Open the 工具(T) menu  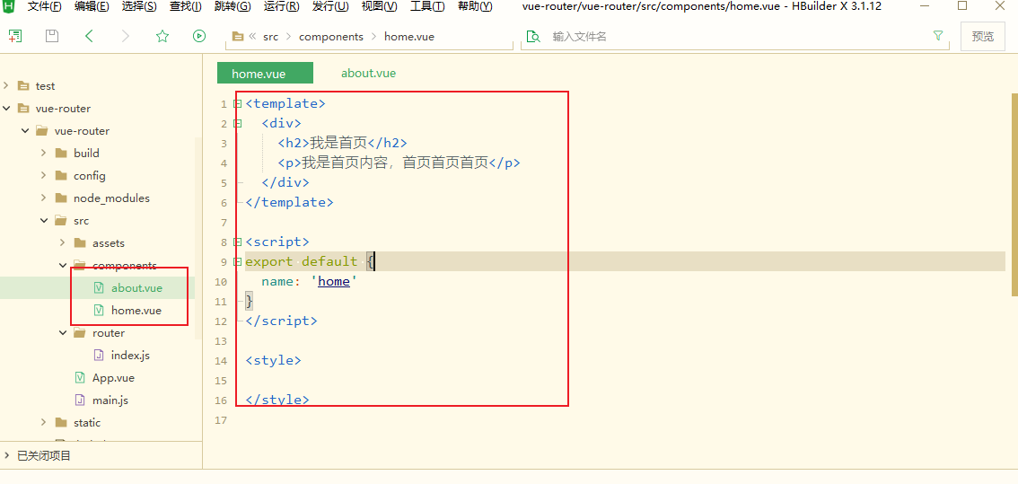click(427, 6)
